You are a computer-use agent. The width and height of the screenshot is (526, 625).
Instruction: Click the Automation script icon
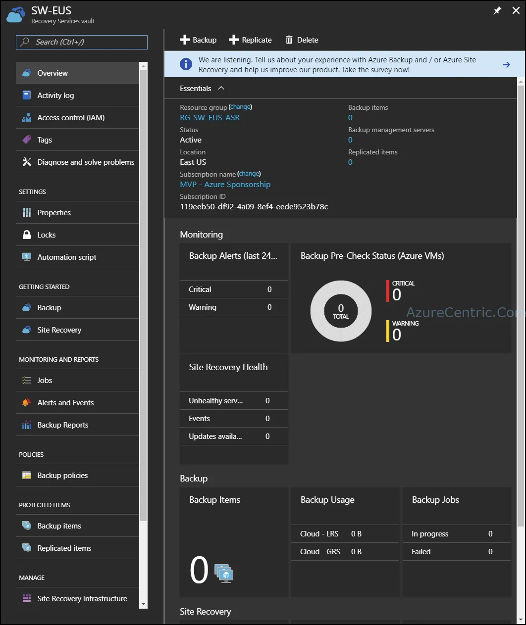[27, 257]
